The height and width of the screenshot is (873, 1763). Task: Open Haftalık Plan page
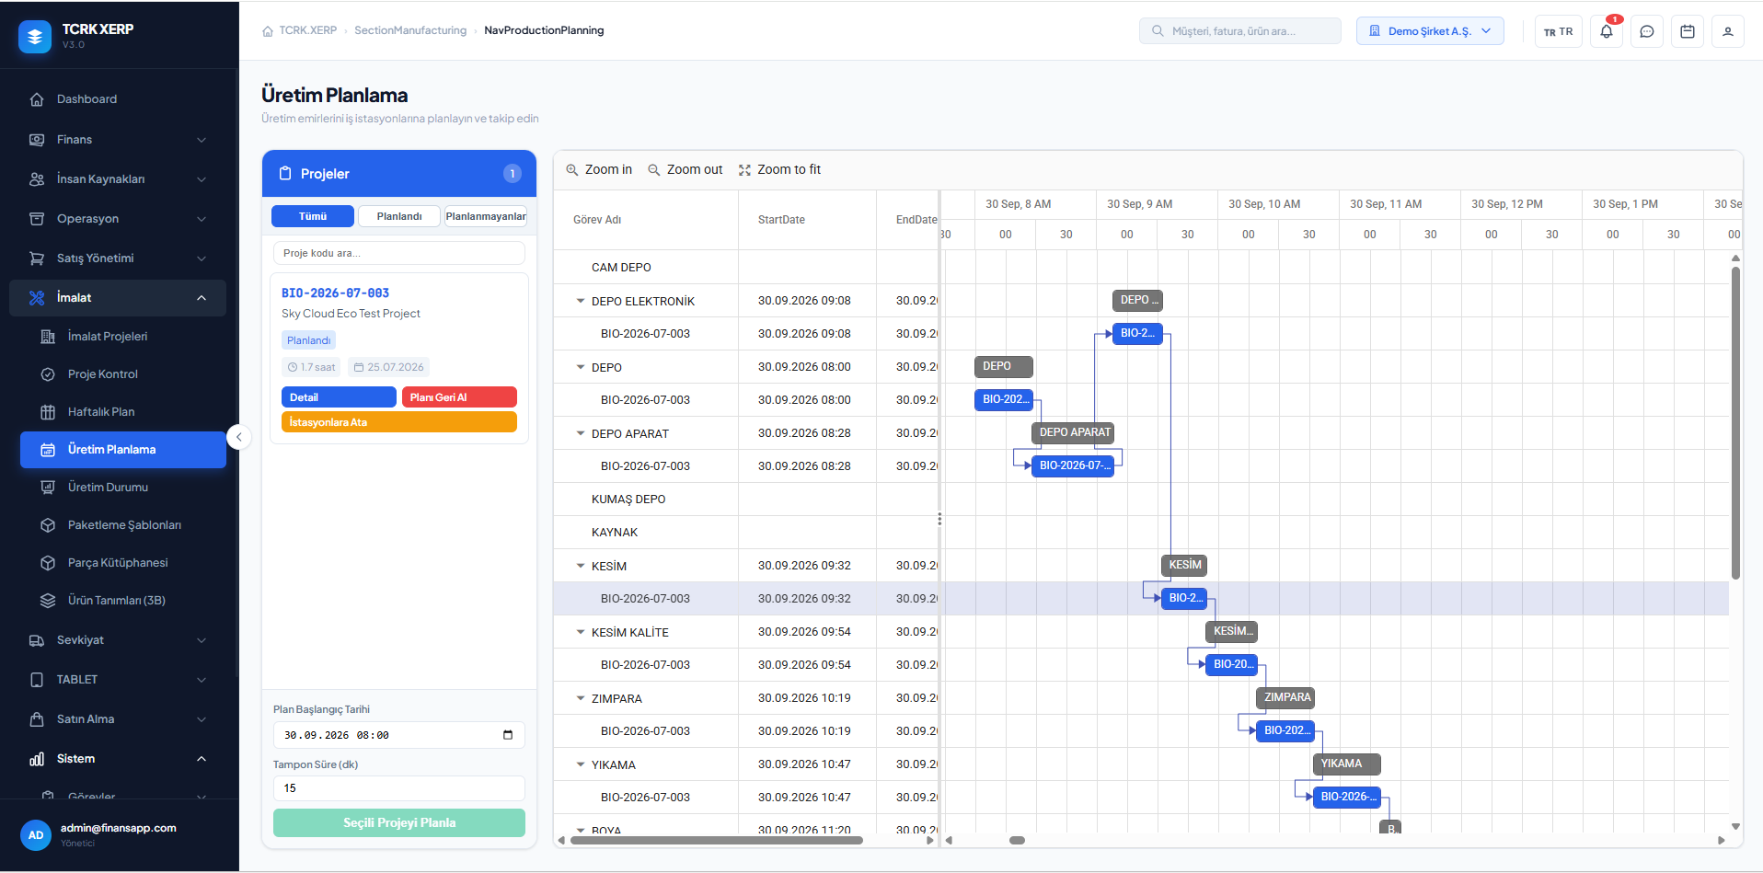coord(123,412)
